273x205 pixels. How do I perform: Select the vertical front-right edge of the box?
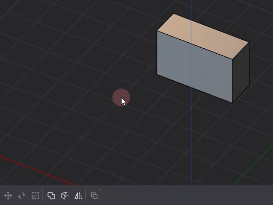(232, 81)
